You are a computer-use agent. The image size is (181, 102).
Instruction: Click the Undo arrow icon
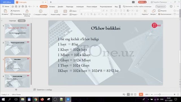[29, 7]
